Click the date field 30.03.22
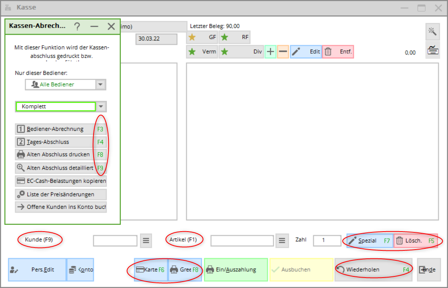The width and height of the screenshot is (448, 288). tap(156, 39)
